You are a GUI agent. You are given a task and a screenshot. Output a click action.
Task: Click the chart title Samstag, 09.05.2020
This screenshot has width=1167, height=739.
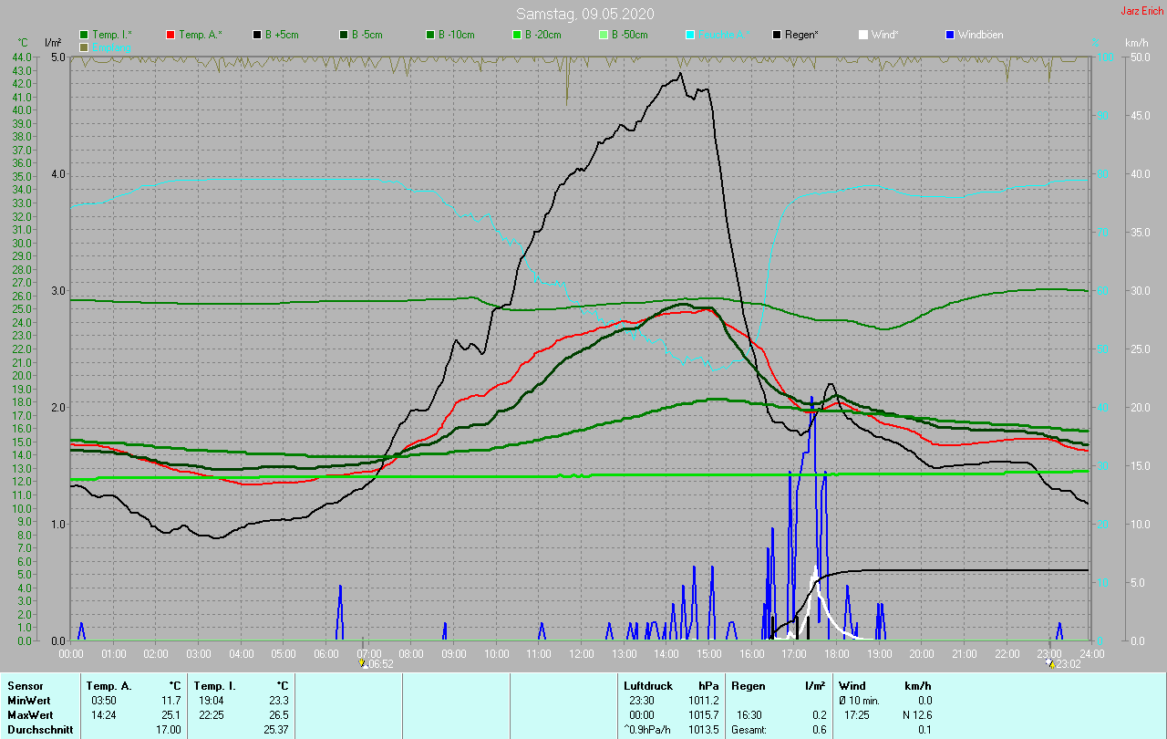(x=584, y=14)
